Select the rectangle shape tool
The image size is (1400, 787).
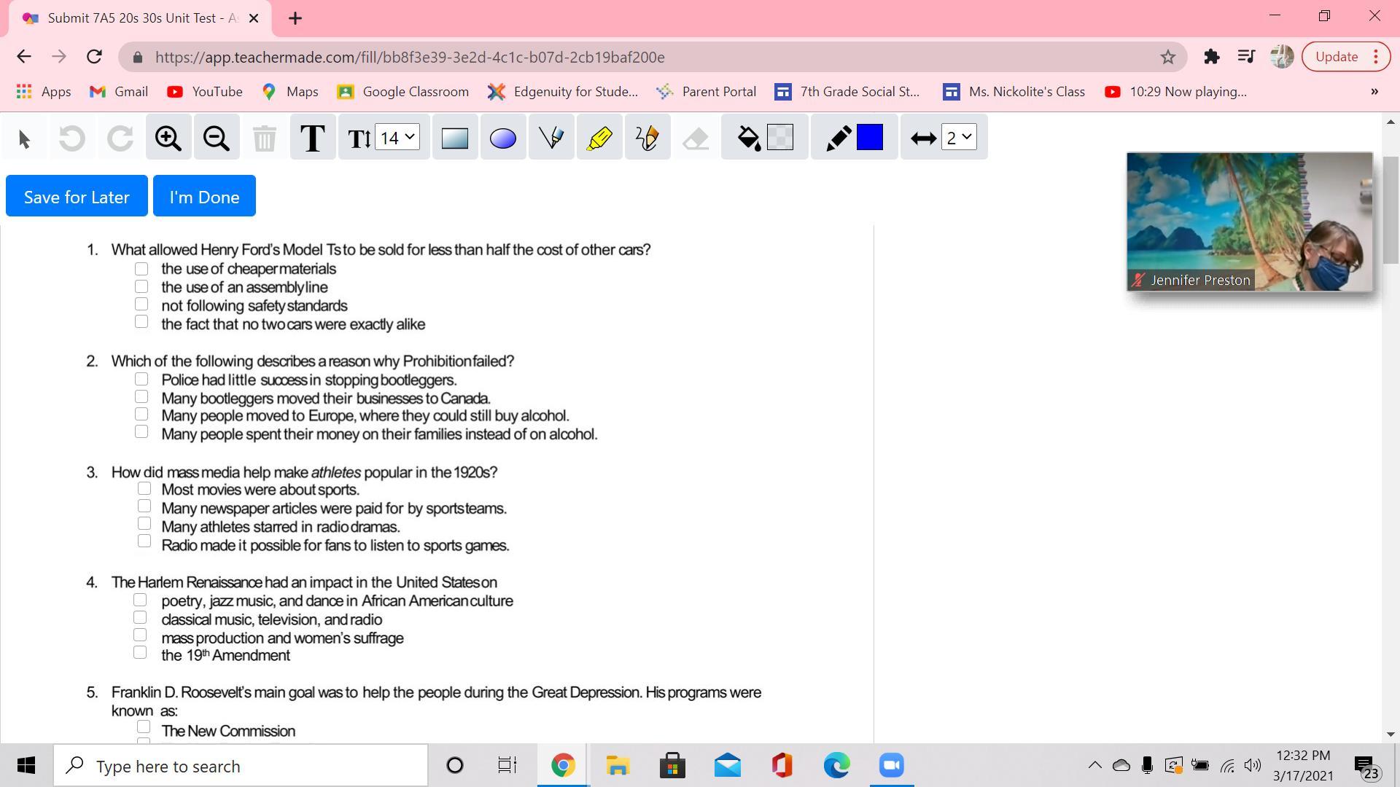click(x=454, y=138)
